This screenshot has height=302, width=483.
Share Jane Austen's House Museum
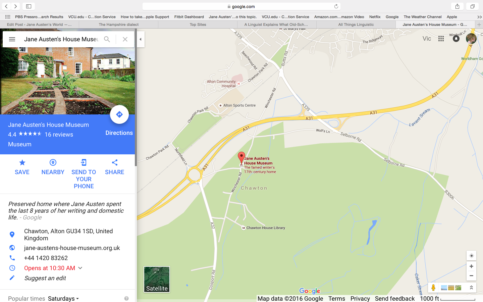(115, 167)
